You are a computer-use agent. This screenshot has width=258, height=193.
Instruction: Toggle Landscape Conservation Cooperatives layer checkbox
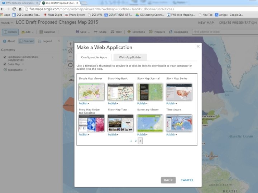5,57
